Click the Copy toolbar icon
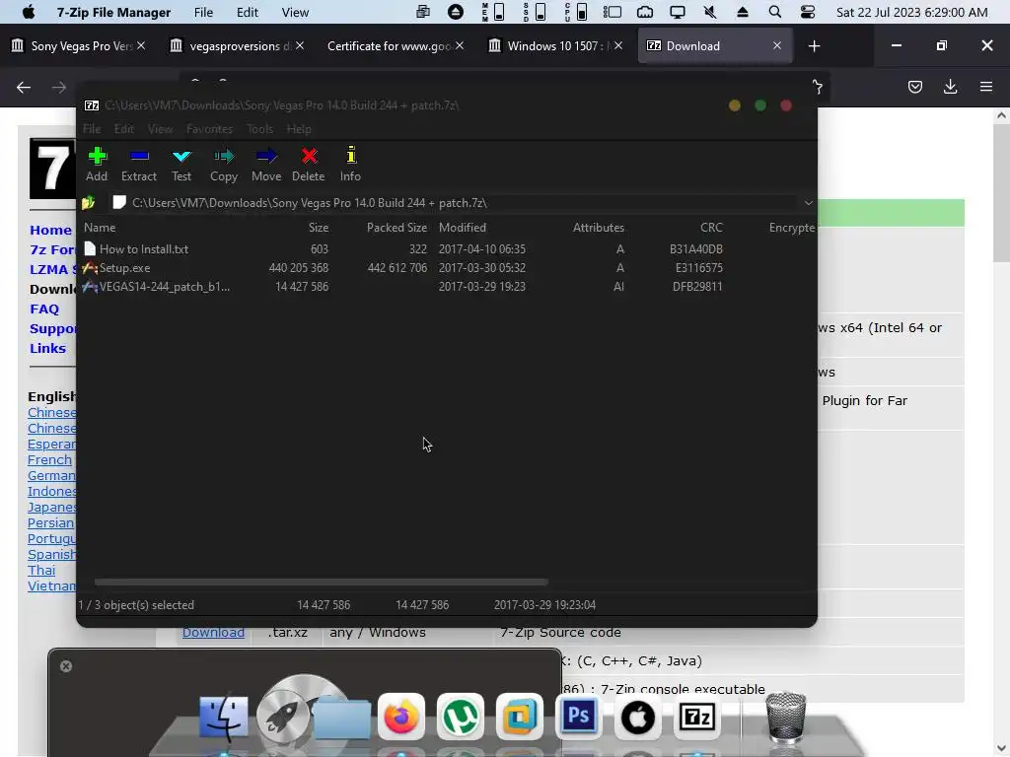The image size is (1010, 757). (224, 164)
